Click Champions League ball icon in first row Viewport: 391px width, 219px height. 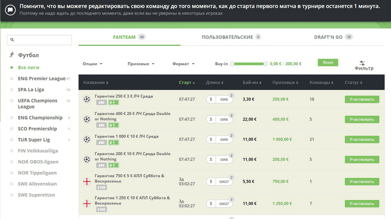[87, 99]
